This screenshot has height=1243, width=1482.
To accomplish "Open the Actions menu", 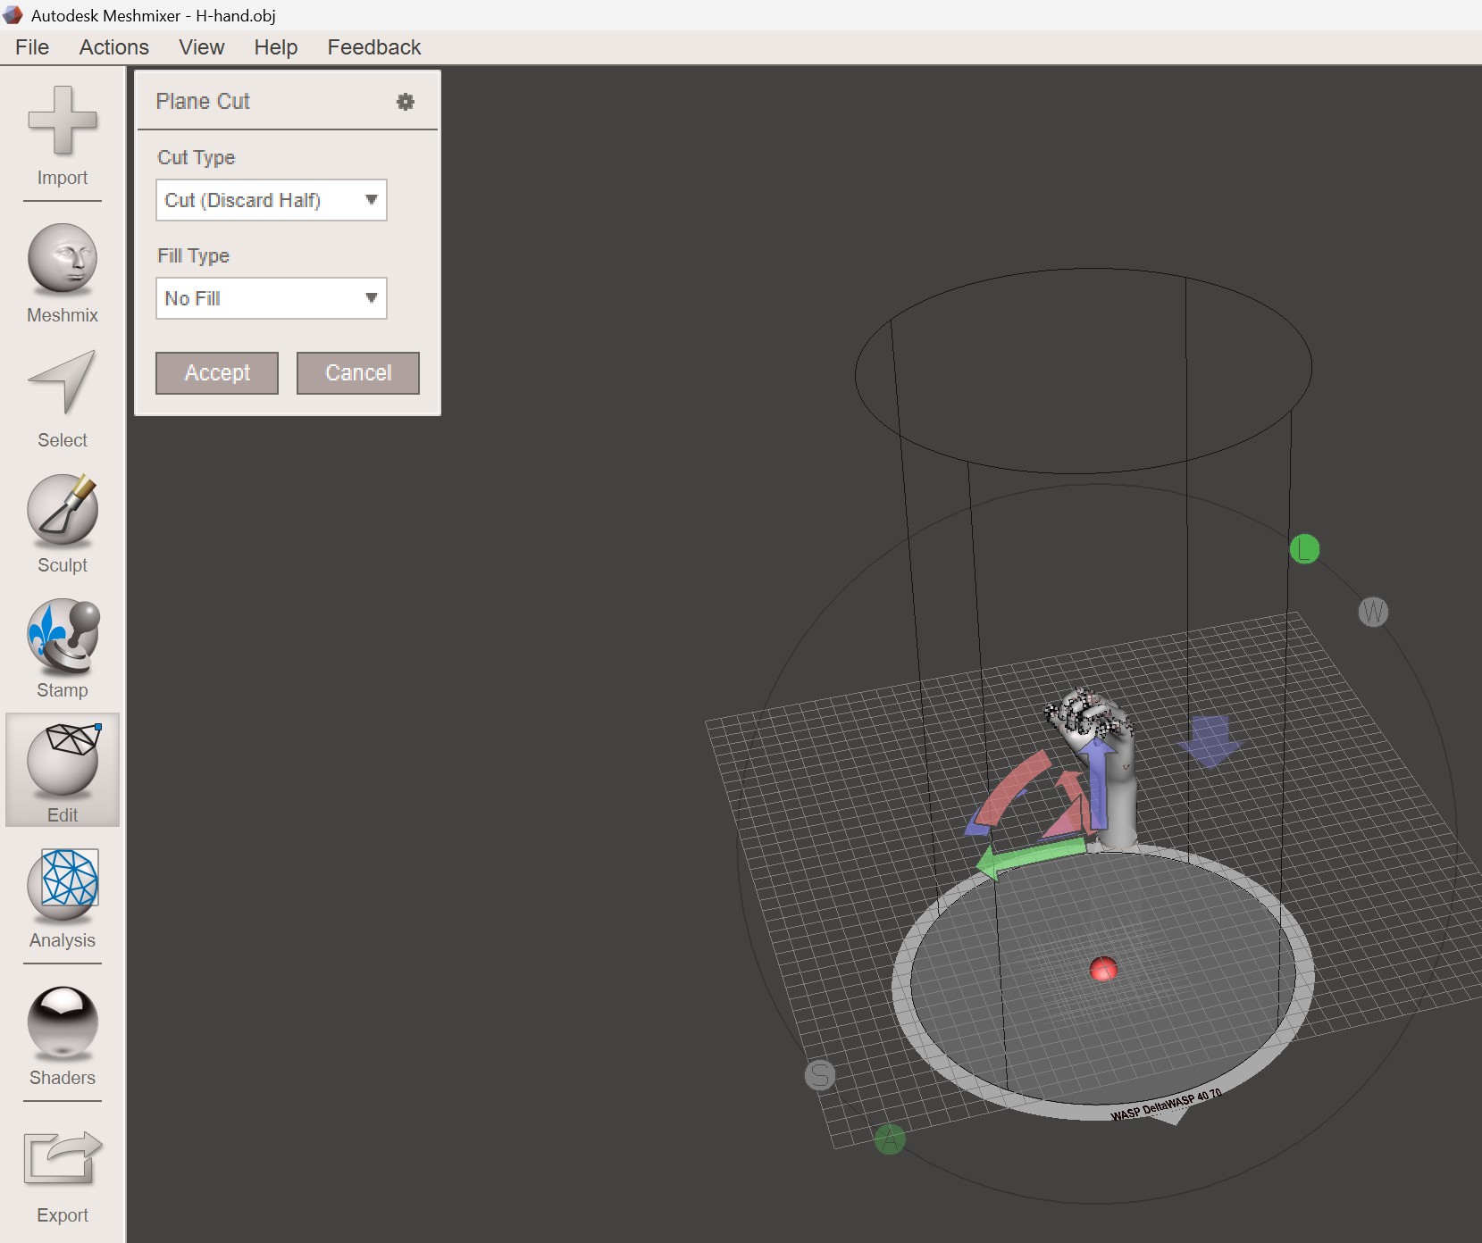I will pos(114,47).
